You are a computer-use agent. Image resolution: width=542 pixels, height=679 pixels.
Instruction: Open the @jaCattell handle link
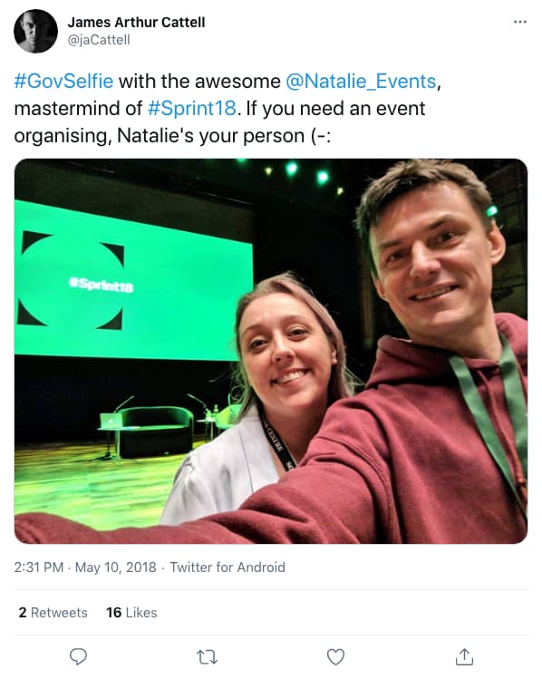[x=99, y=40]
